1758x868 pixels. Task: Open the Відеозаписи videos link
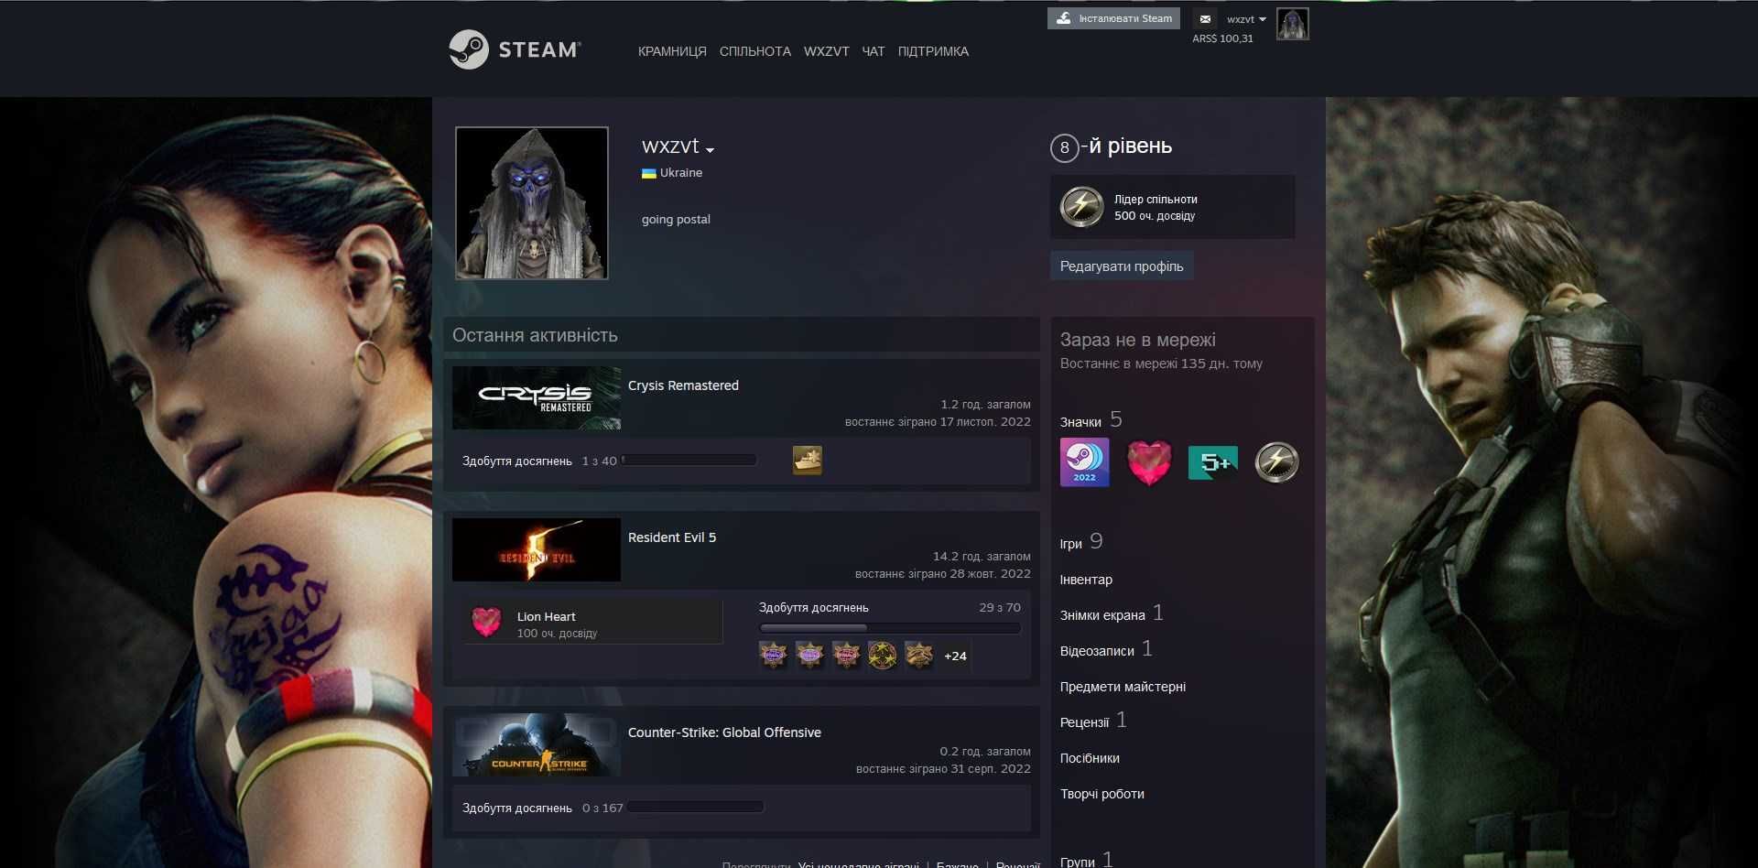point(1106,649)
